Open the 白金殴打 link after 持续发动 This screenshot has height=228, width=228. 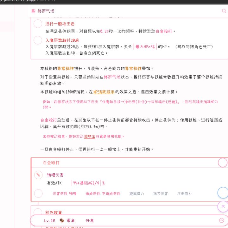(164, 31)
